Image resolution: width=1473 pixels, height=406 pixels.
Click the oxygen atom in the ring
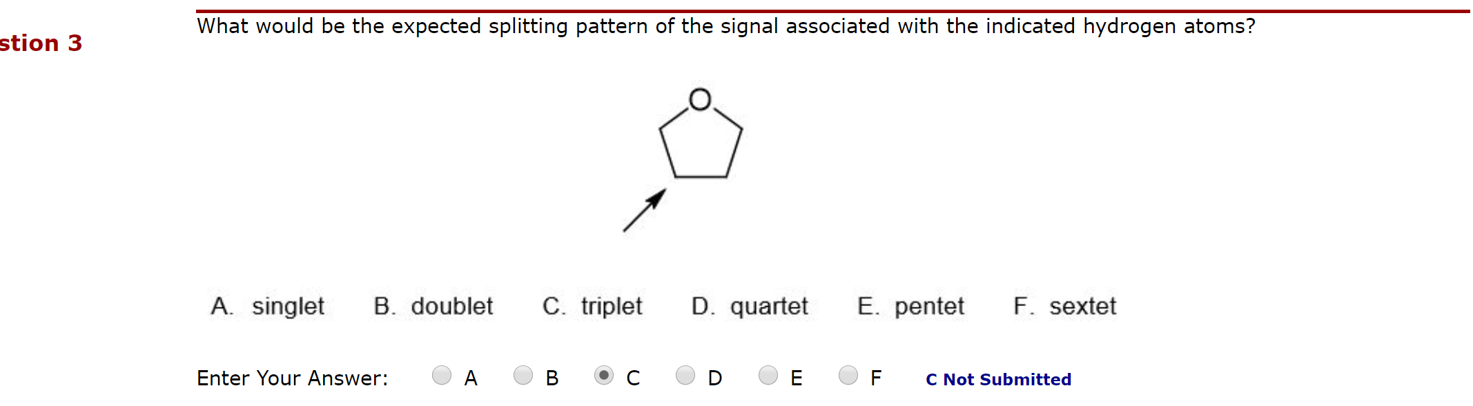[700, 99]
